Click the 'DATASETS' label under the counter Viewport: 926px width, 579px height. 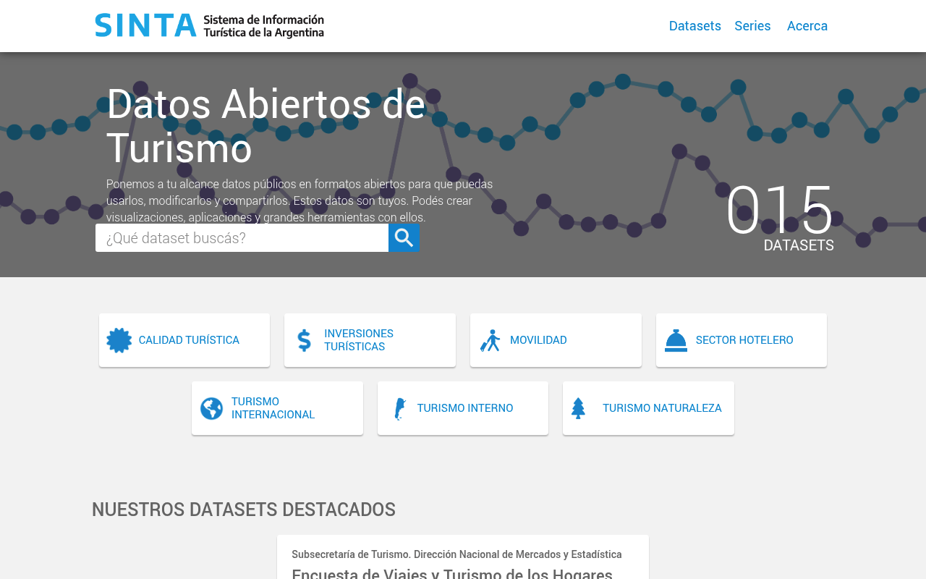click(x=799, y=245)
